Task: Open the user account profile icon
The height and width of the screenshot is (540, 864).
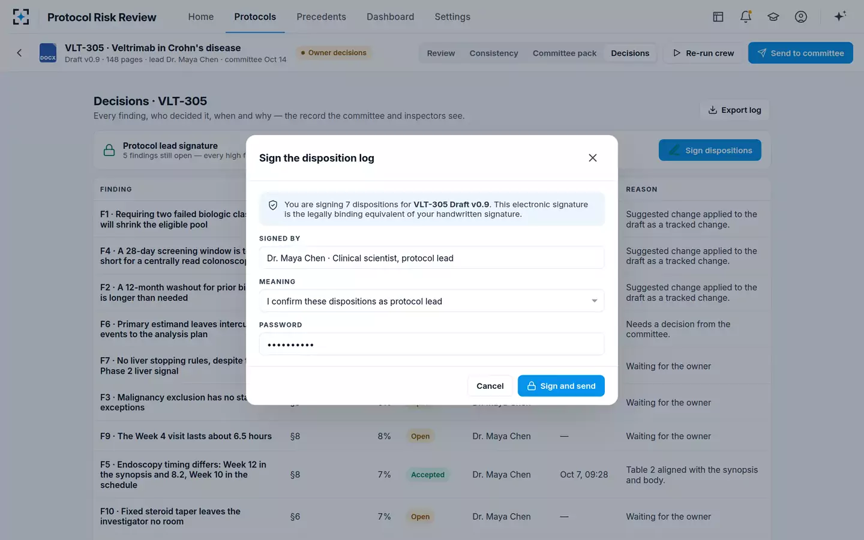Action: pos(801,17)
